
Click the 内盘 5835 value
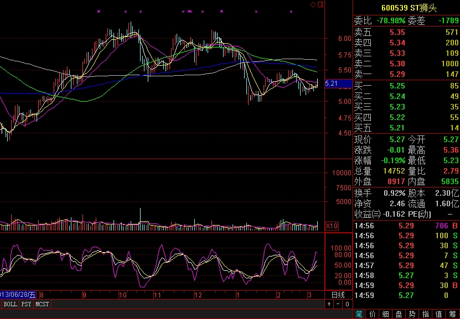450,182
